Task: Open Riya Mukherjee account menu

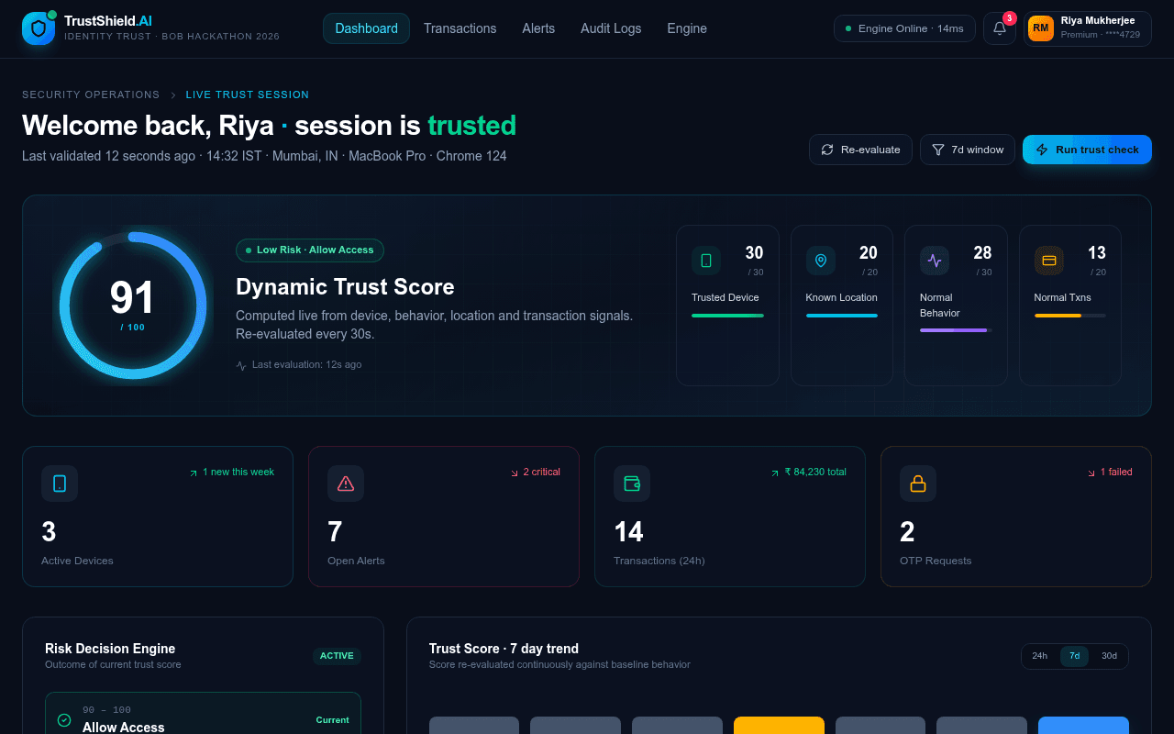Action: tap(1088, 28)
